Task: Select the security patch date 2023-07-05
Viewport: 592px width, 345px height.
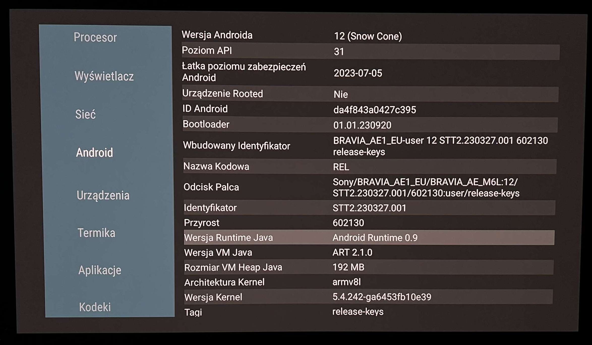Action: click(x=358, y=73)
